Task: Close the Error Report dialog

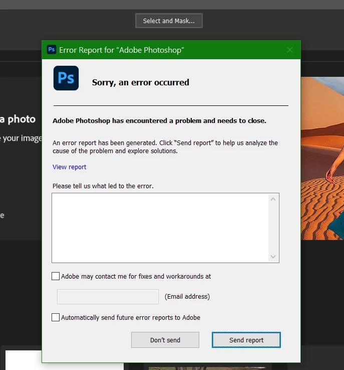Action: [289, 50]
